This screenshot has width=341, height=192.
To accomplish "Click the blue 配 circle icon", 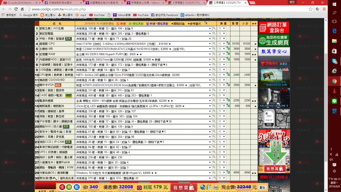I will (x=77, y=187).
